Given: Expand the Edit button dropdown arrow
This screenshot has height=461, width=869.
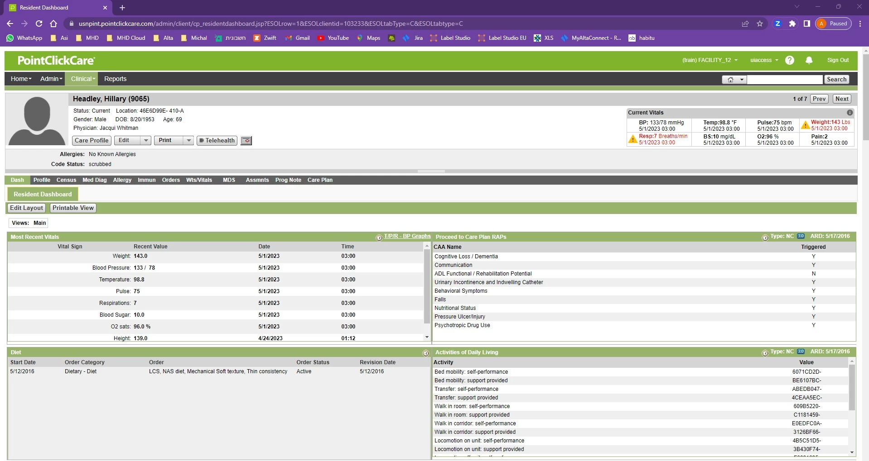Looking at the screenshot, I should [x=145, y=141].
